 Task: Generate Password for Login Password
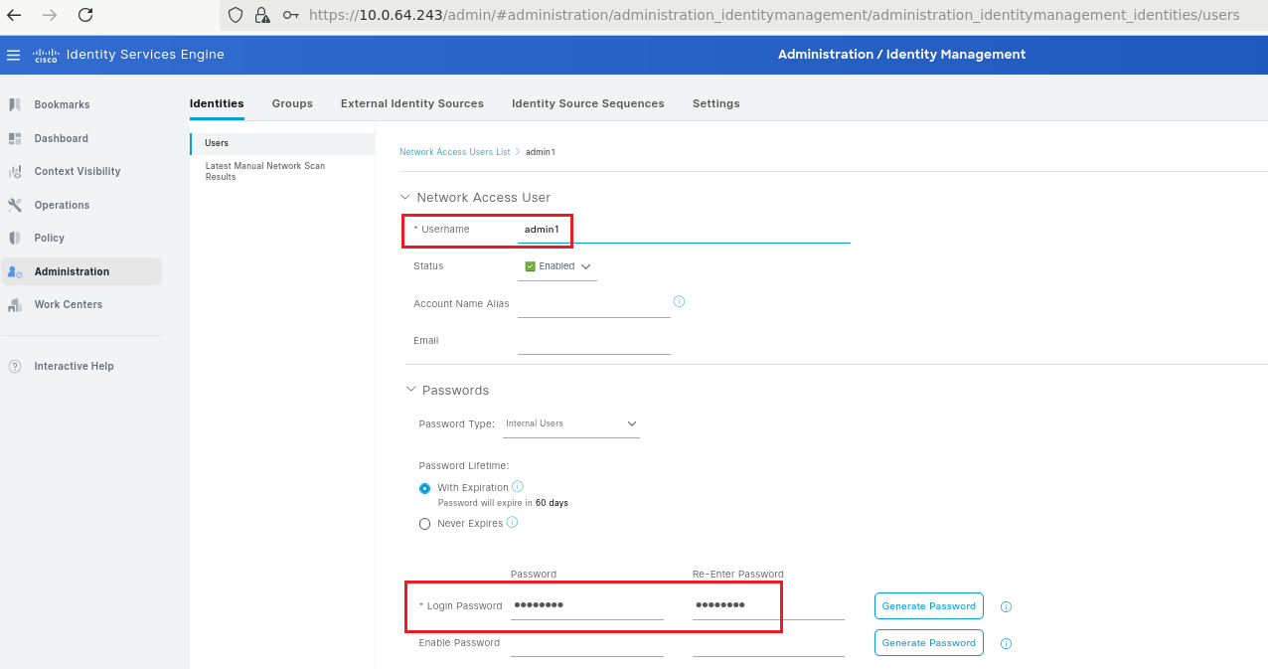(x=929, y=606)
